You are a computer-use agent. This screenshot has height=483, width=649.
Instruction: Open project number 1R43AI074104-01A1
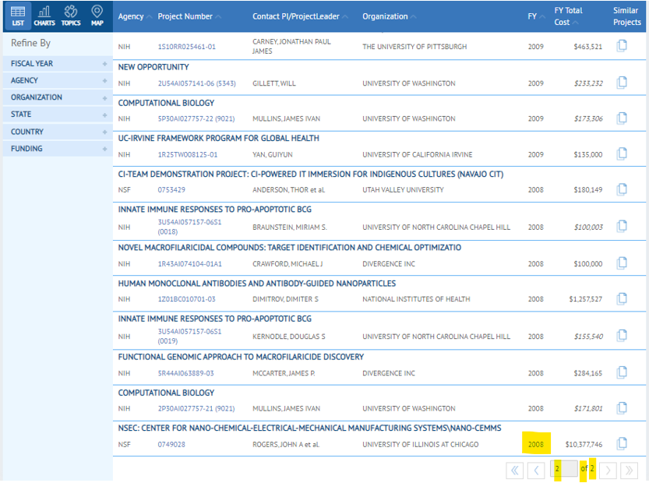[x=189, y=264]
